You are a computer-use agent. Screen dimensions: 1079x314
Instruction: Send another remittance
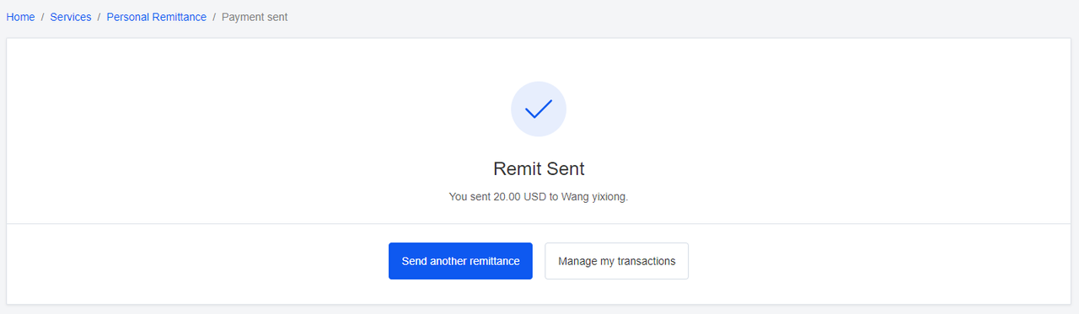(x=460, y=261)
